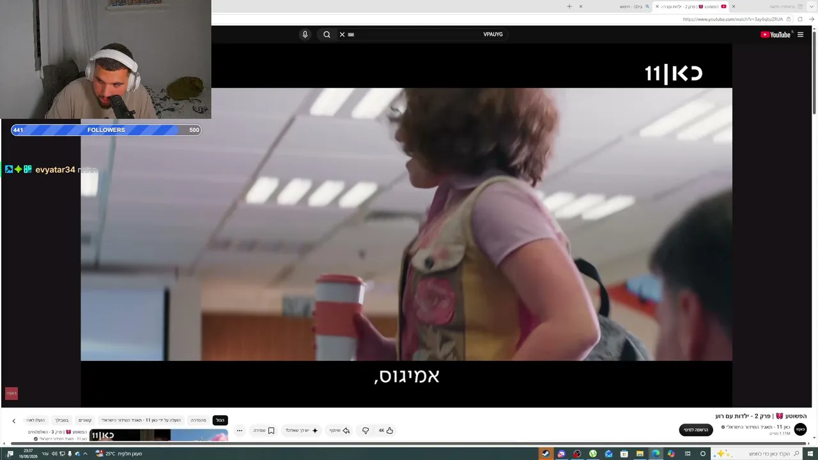Click the sparkle Ask button under video

coord(302,431)
